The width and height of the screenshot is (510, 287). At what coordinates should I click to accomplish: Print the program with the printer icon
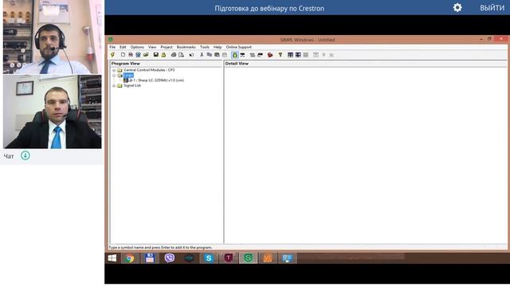[174, 55]
